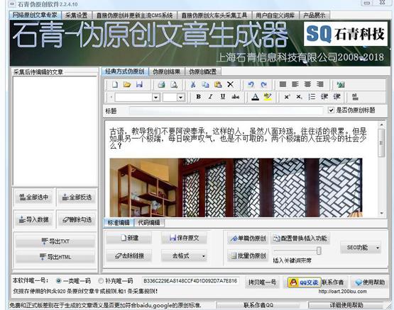
Task: Click 单篇伪原创 button
Action: coord(248,239)
